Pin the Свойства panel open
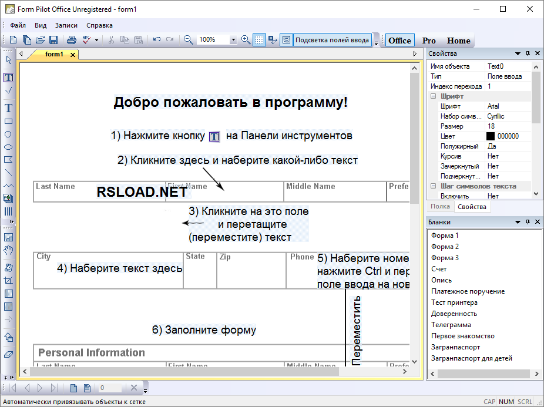The height and width of the screenshot is (407, 544). pos(528,53)
